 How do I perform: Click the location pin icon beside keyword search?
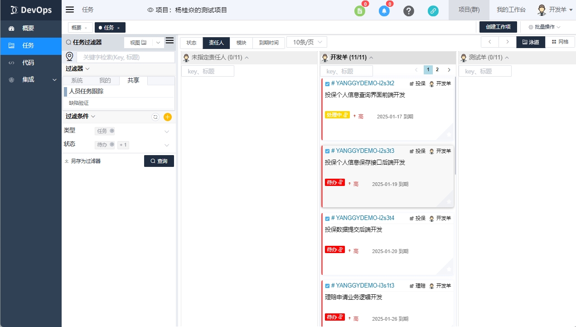coord(70,57)
